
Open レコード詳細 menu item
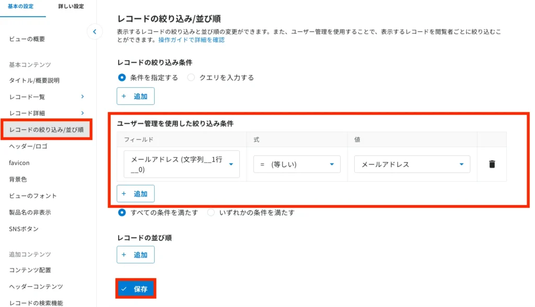pyautogui.click(x=27, y=113)
